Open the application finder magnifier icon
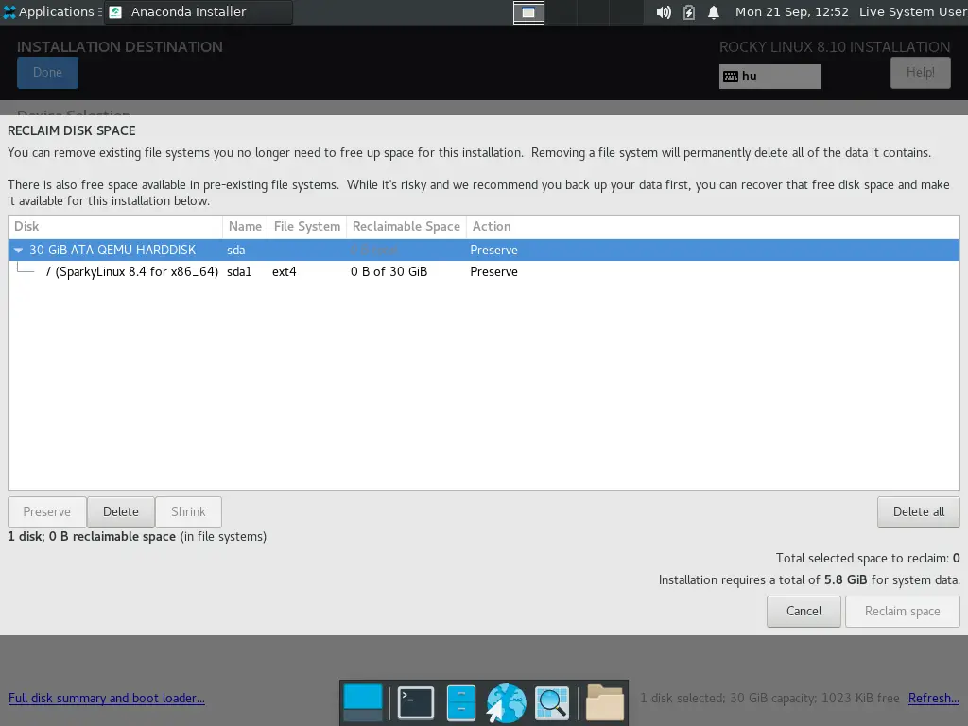This screenshot has height=726, width=968. point(551,702)
